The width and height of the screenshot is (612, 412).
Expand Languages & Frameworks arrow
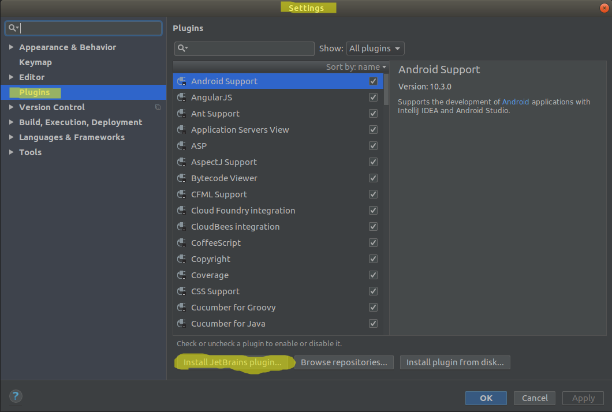tap(12, 137)
